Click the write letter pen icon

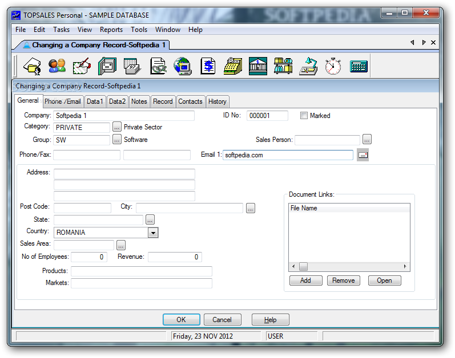[x=82, y=66]
